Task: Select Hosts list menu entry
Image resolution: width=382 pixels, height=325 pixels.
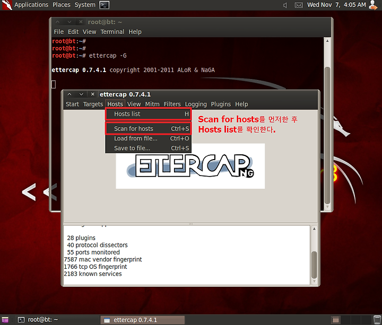Action: (x=149, y=114)
